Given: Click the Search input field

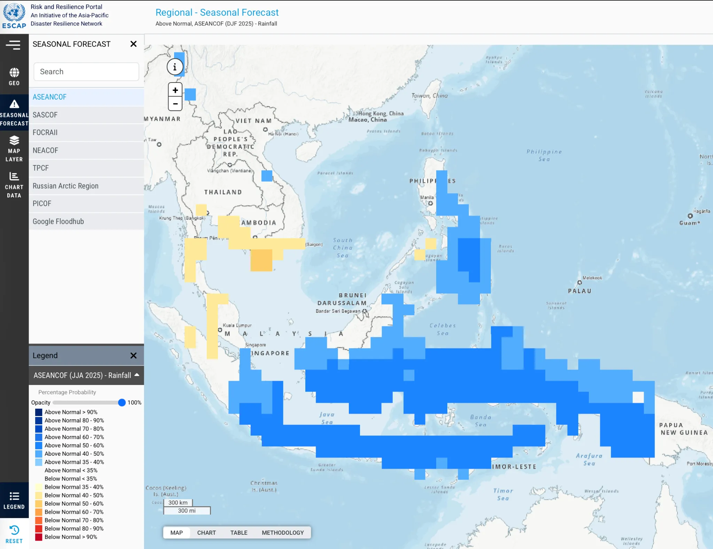Looking at the screenshot, I should 86,72.
